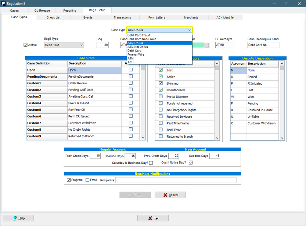Select Debit Card Non-Fraud option
Viewport: 306px width, 226px height.
pos(159,39)
